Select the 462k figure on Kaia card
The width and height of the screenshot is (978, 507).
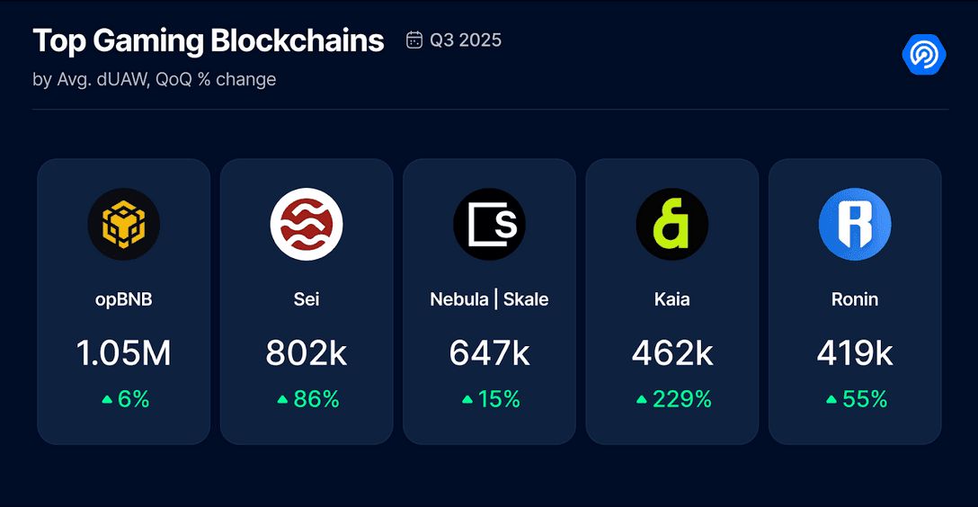[672, 354]
